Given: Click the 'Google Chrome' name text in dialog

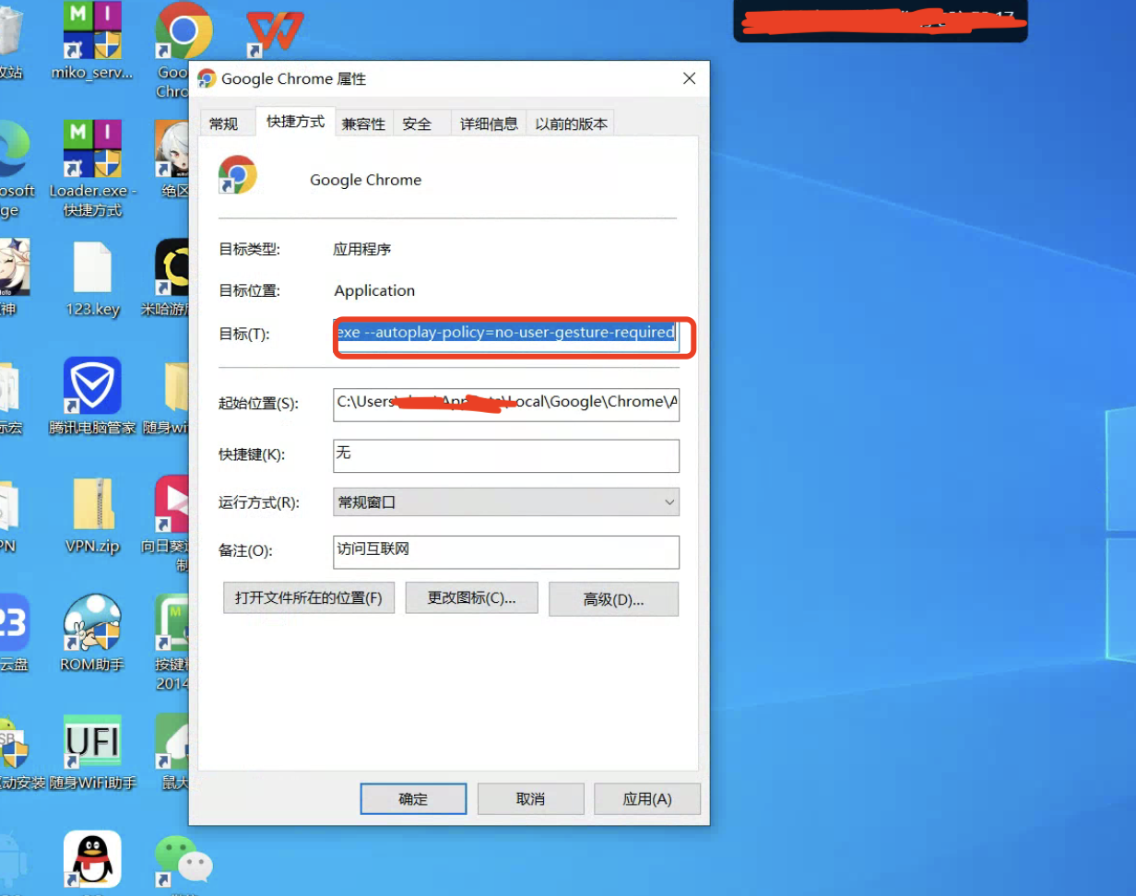Looking at the screenshot, I should tap(365, 180).
